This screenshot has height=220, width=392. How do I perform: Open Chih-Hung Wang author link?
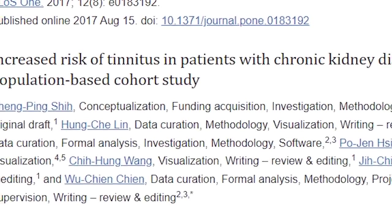[x=110, y=161]
